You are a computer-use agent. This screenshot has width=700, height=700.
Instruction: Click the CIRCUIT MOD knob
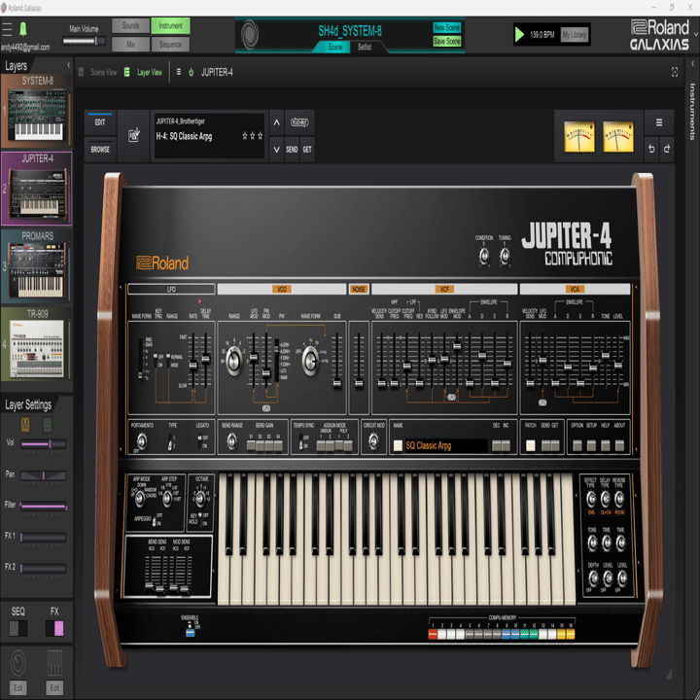click(373, 441)
